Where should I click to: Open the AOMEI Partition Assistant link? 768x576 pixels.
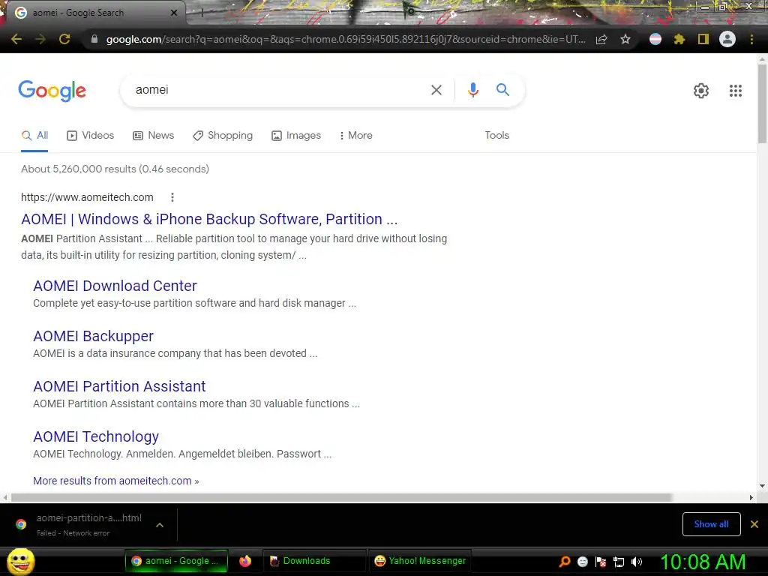coord(119,386)
